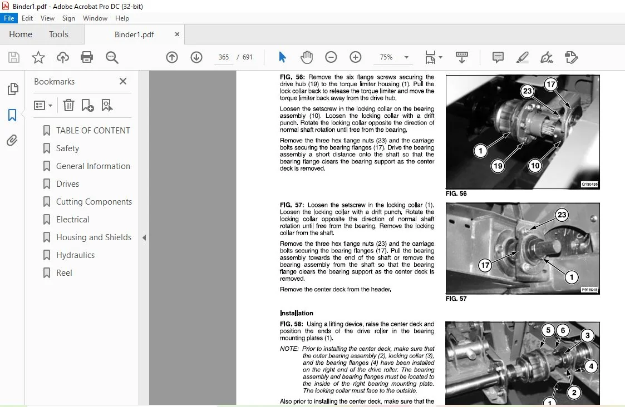Select the Binder1.pdf document tab
The height and width of the screenshot is (407, 625).
coord(134,34)
